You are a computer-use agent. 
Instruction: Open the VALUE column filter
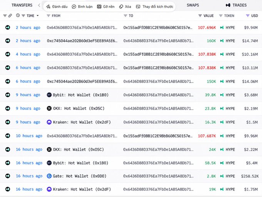coord(200,16)
